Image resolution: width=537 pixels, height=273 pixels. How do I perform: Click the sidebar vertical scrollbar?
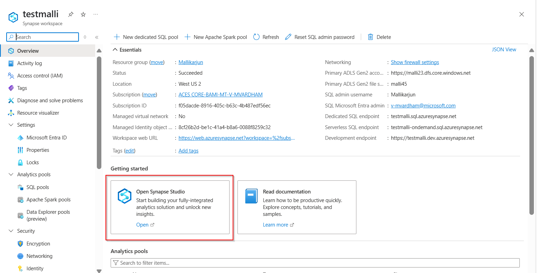pyautogui.click(x=99, y=113)
